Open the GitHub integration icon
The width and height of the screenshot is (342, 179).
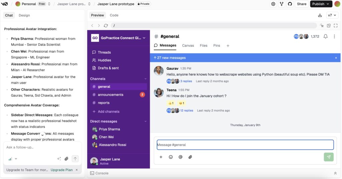coord(290,4)
